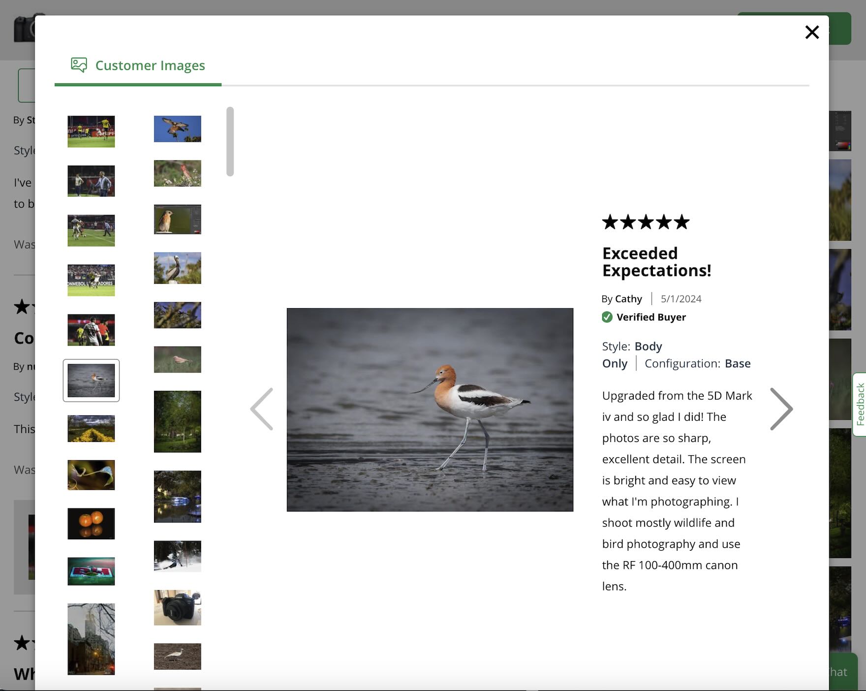Click the large avocet bird photo

click(430, 409)
